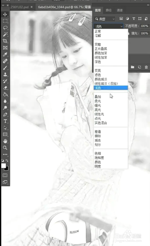Switch to the 图层 tab
Image resolution: width=150 pixels, height=246 pixels.
point(98,10)
